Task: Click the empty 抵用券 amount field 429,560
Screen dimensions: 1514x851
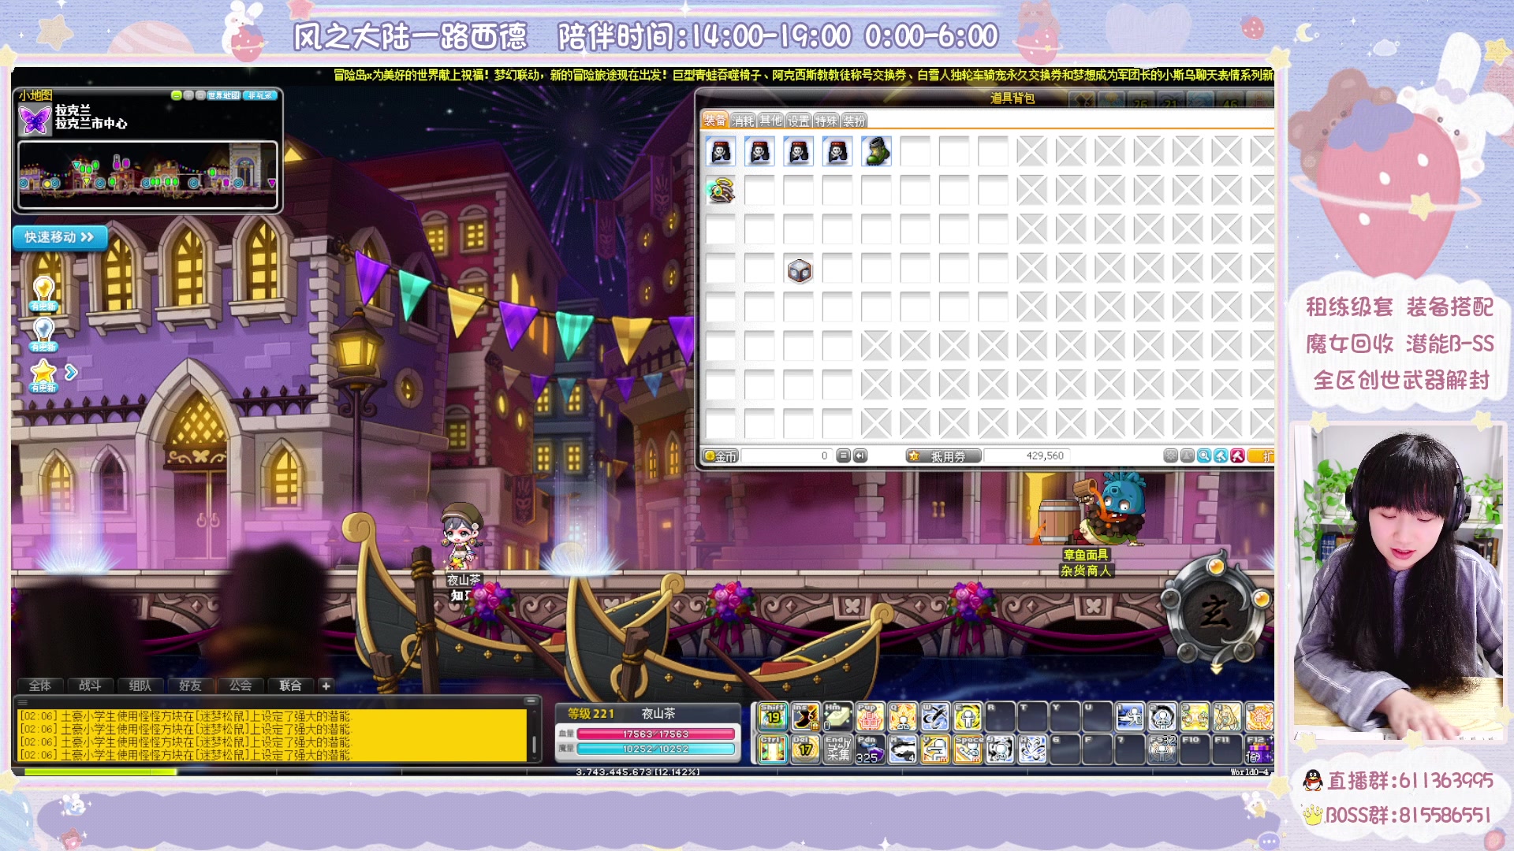Action: click(x=1027, y=456)
